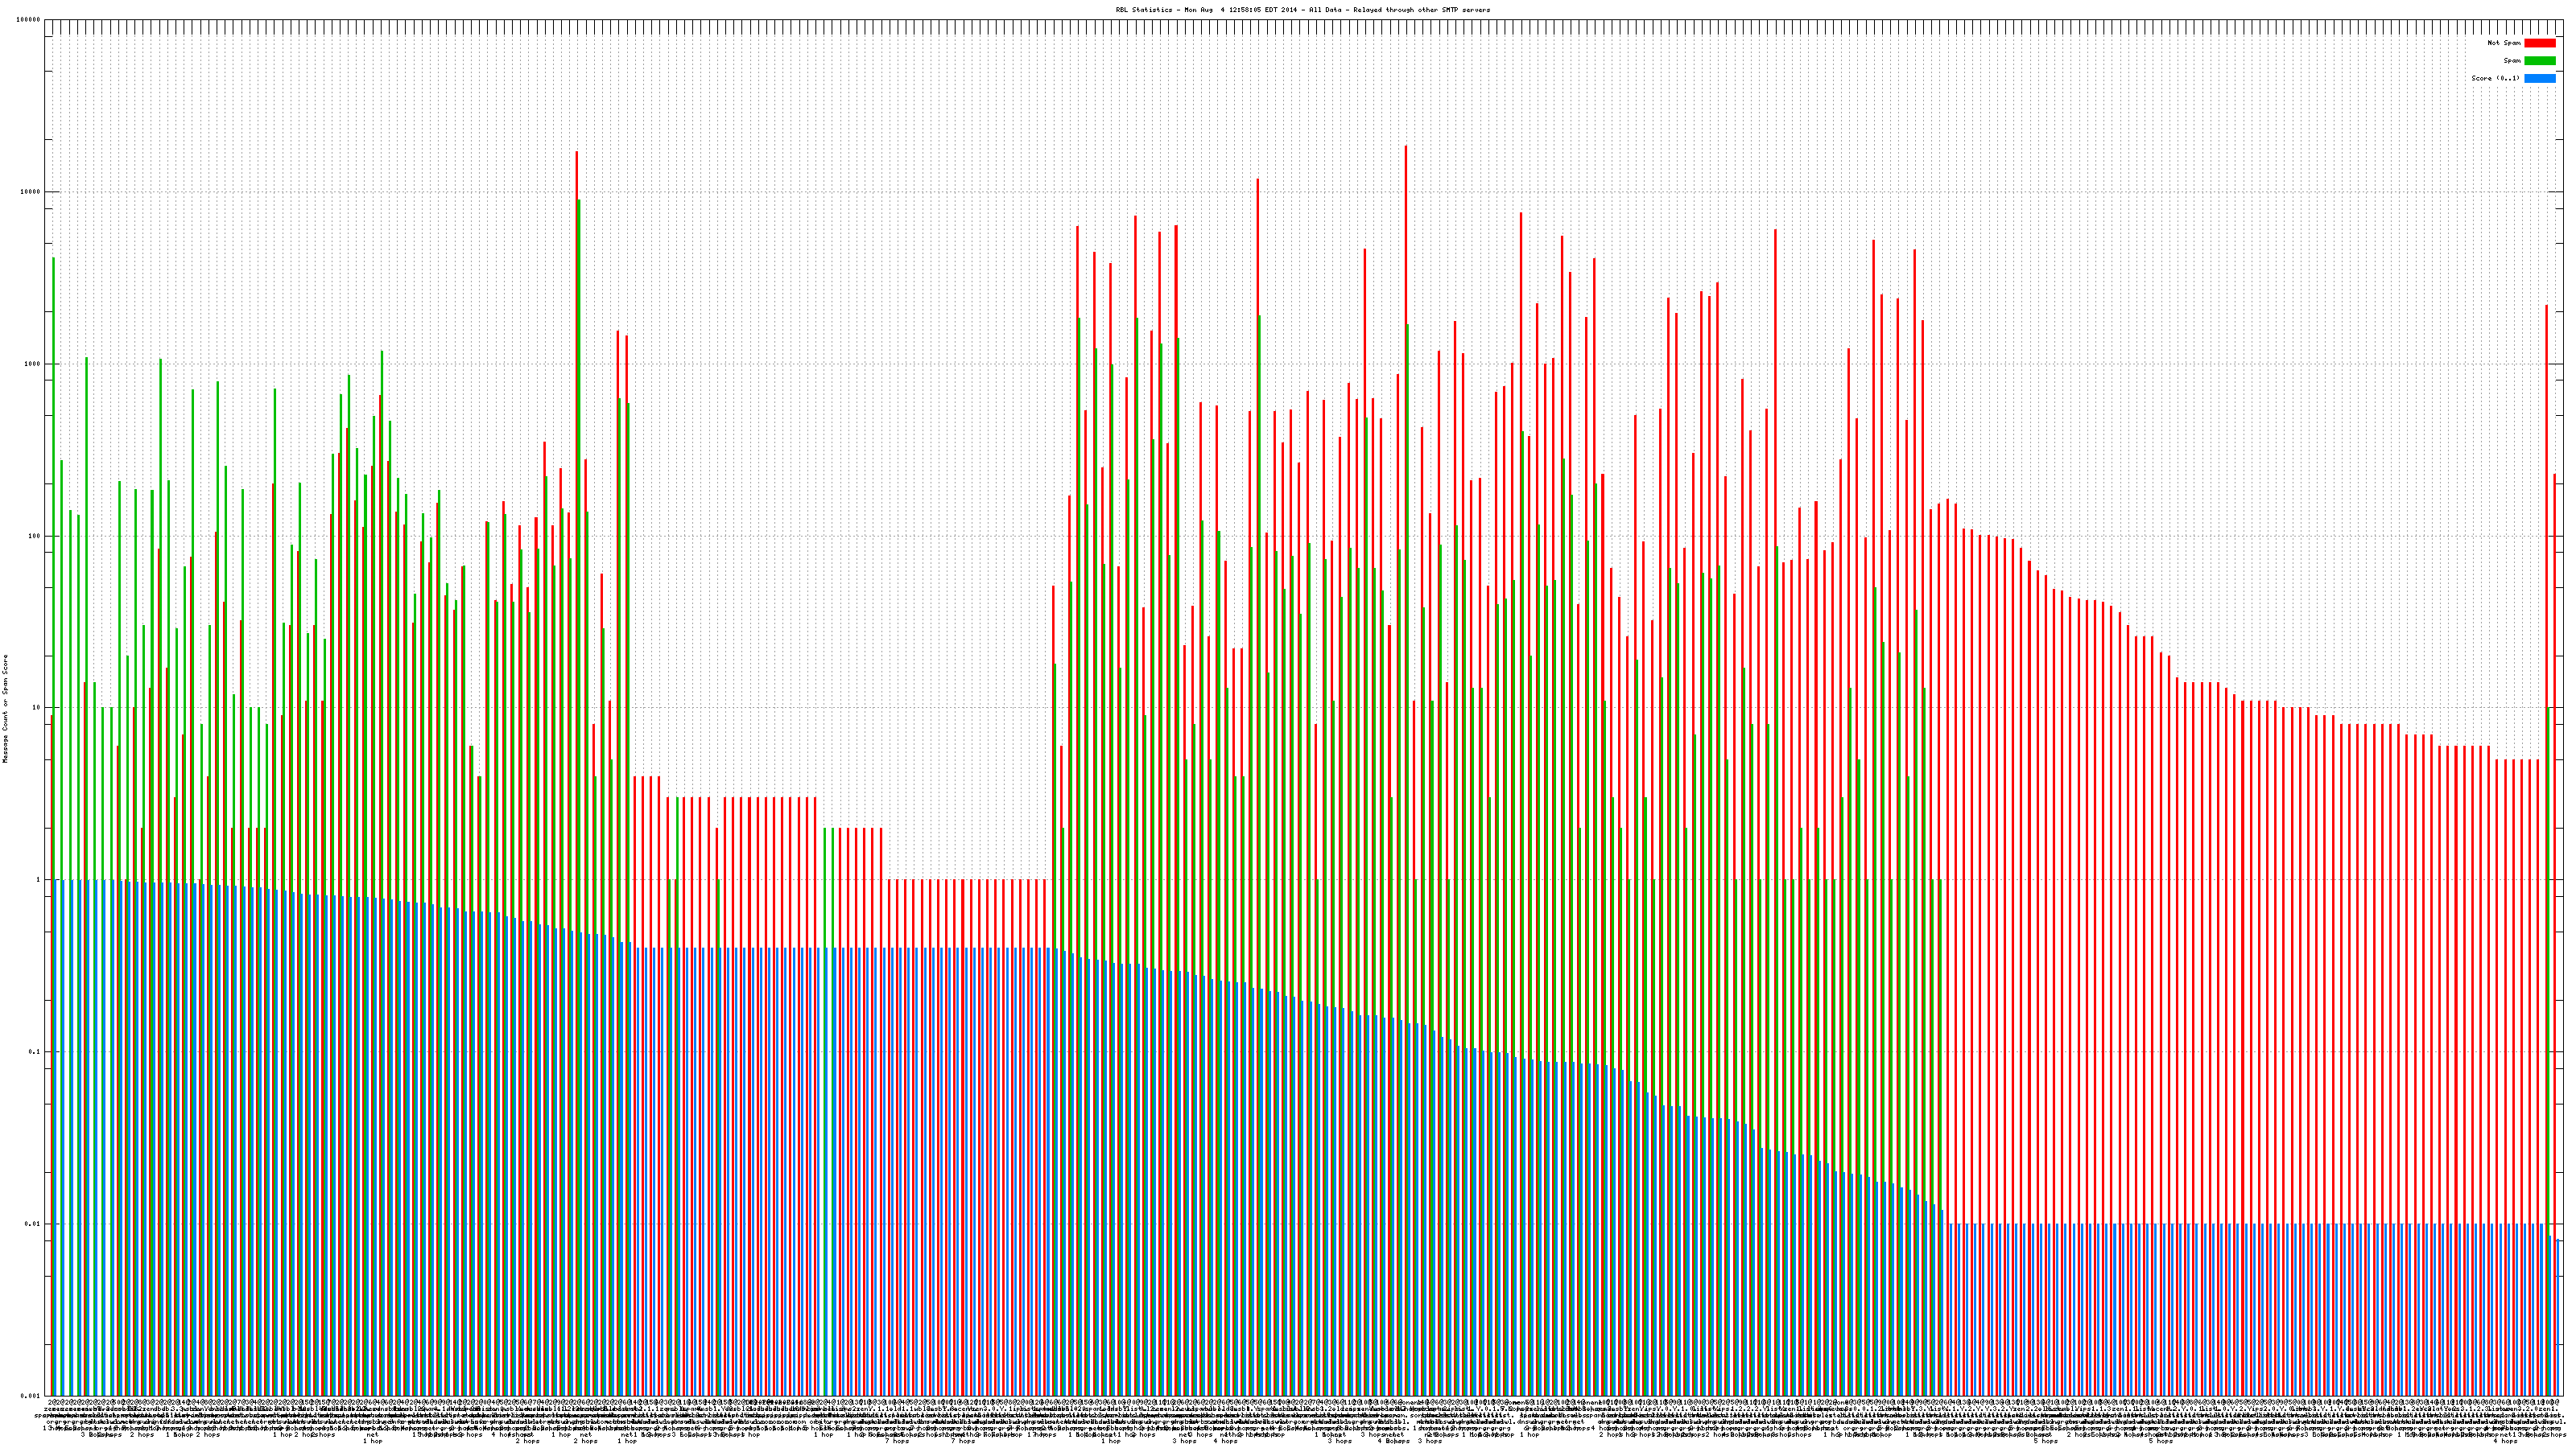Click the 10000 y-axis tick label

pyautogui.click(x=31, y=192)
